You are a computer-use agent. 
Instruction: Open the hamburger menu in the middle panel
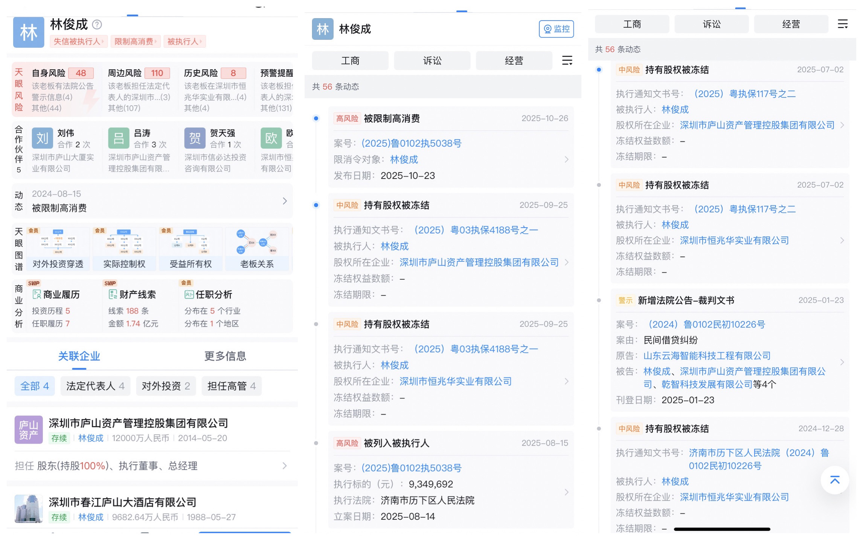pos(567,61)
